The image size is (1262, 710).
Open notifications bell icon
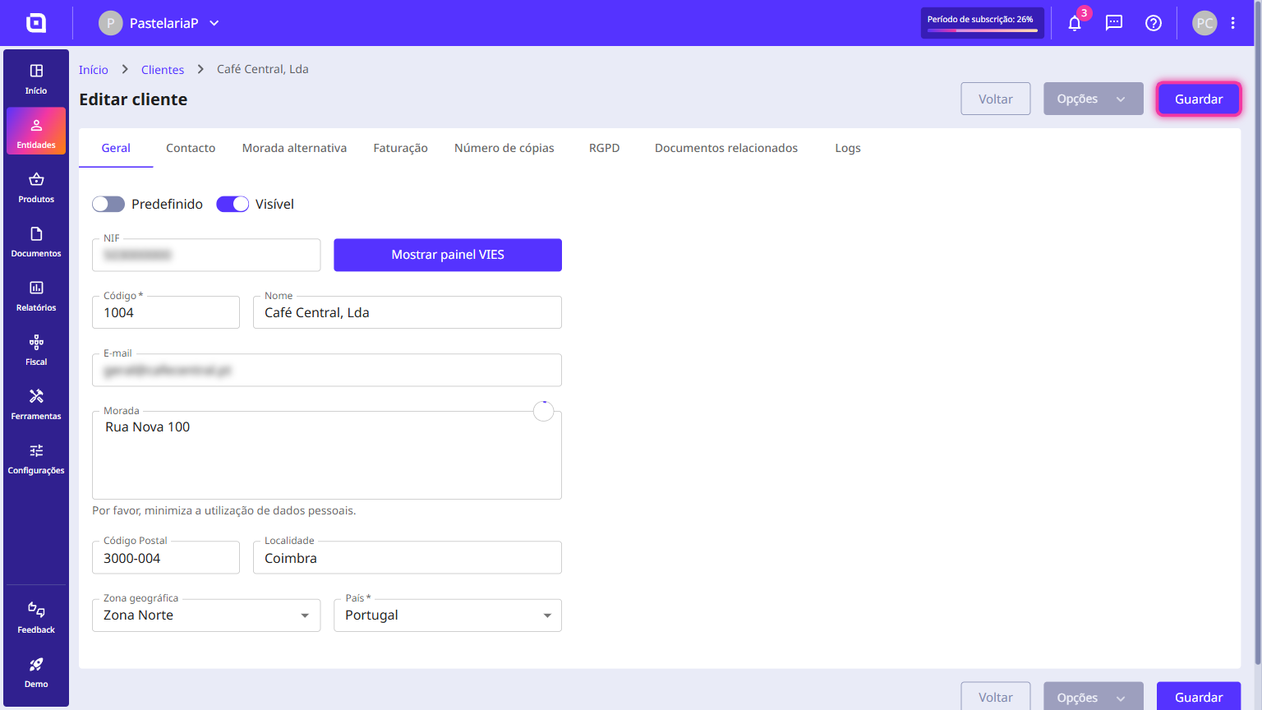point(1075,23)
